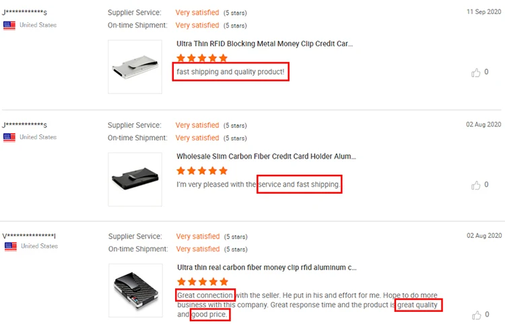Screen dimensions: 505x324
Task: Click US flag beside second reviewer
Action: [9, 137]
